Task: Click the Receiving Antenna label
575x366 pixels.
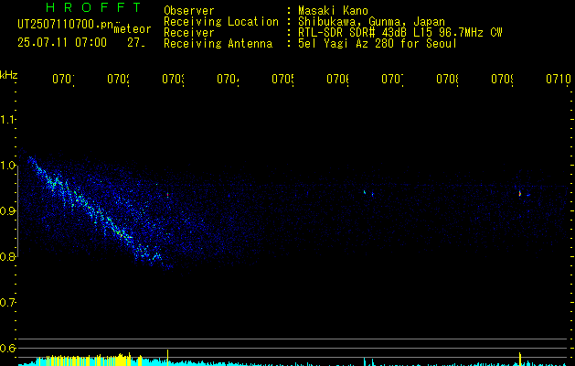Action: 218,44
